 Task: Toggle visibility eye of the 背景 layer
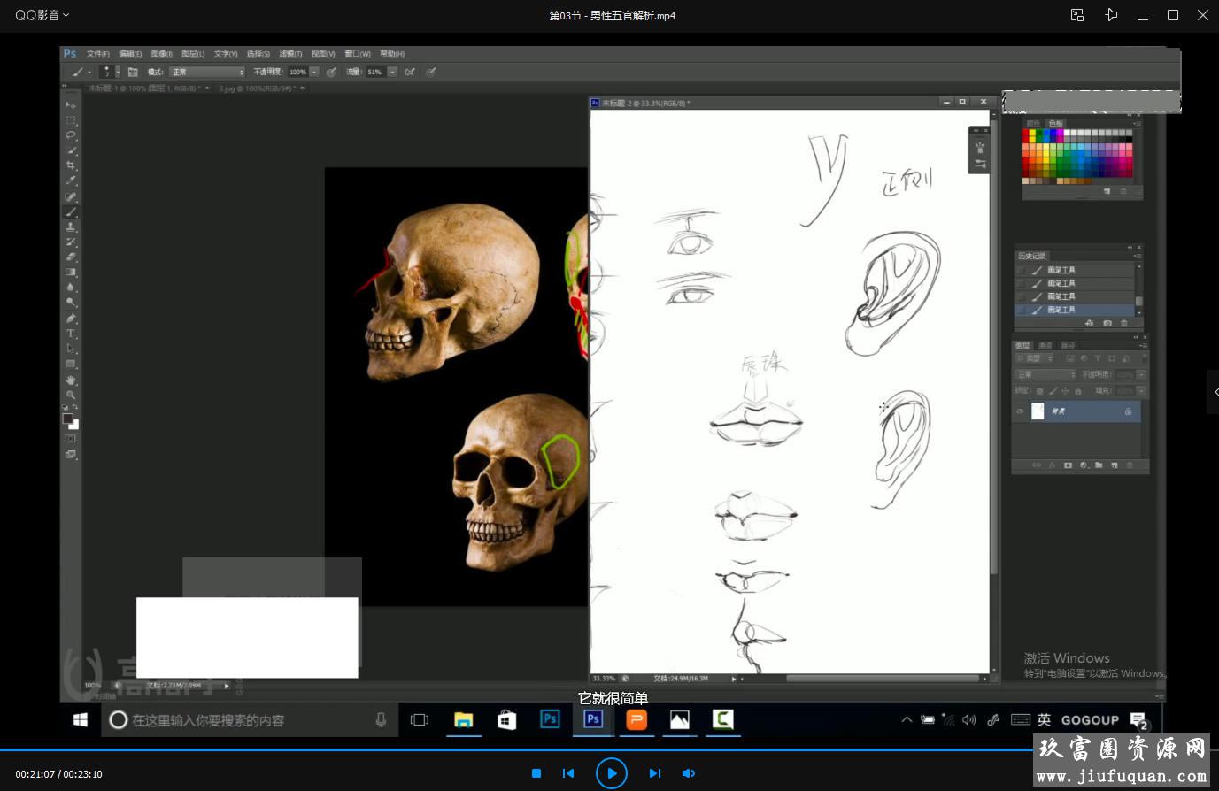tap(1021, 411)
